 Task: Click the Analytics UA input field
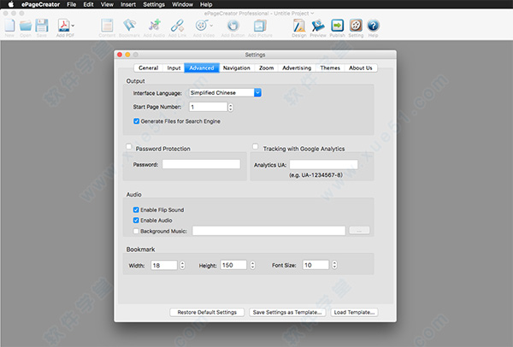323,164
